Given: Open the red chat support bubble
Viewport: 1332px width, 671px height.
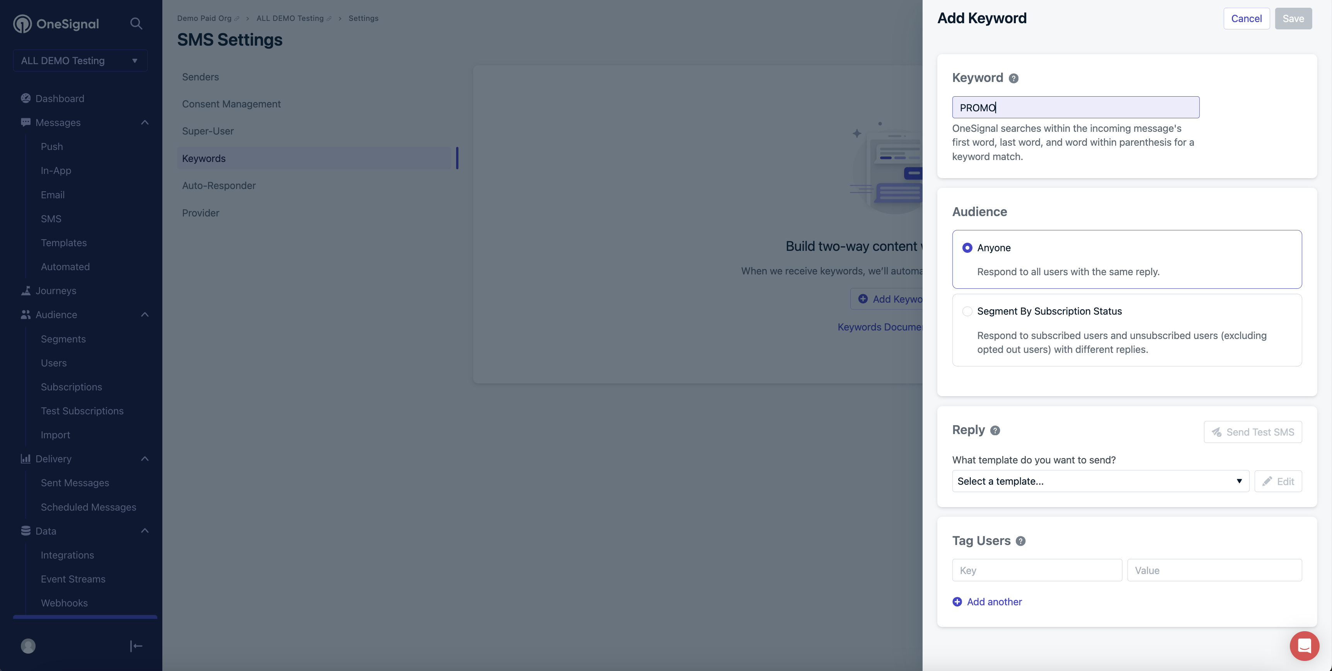Looking at the screenshot, I should tap(1304, 645).
